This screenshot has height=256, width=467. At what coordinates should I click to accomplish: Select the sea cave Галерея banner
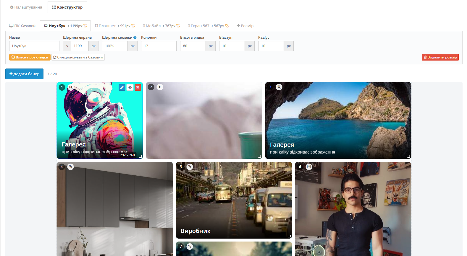point(338,120)
